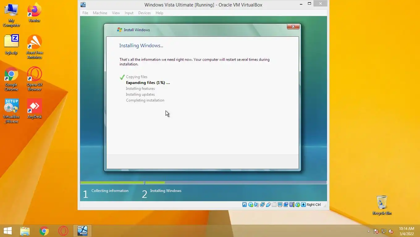Open Google Chrome from the taskbar

point(44,231)
